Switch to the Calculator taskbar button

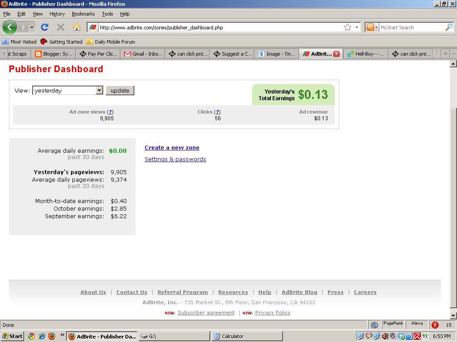click(x=247, y=336)
